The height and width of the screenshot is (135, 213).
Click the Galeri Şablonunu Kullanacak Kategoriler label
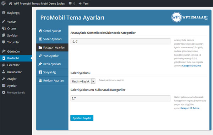pyautogui.click(x=98, y=90)
